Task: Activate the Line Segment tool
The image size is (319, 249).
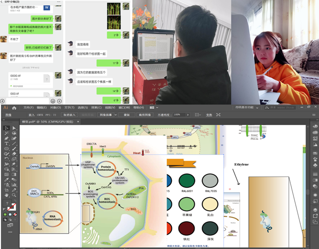Action: (14, 143)
